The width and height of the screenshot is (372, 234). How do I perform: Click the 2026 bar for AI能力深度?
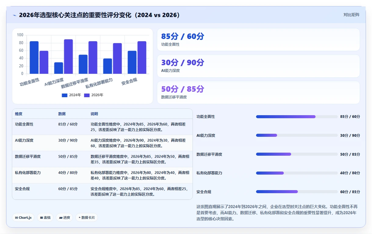68,56
